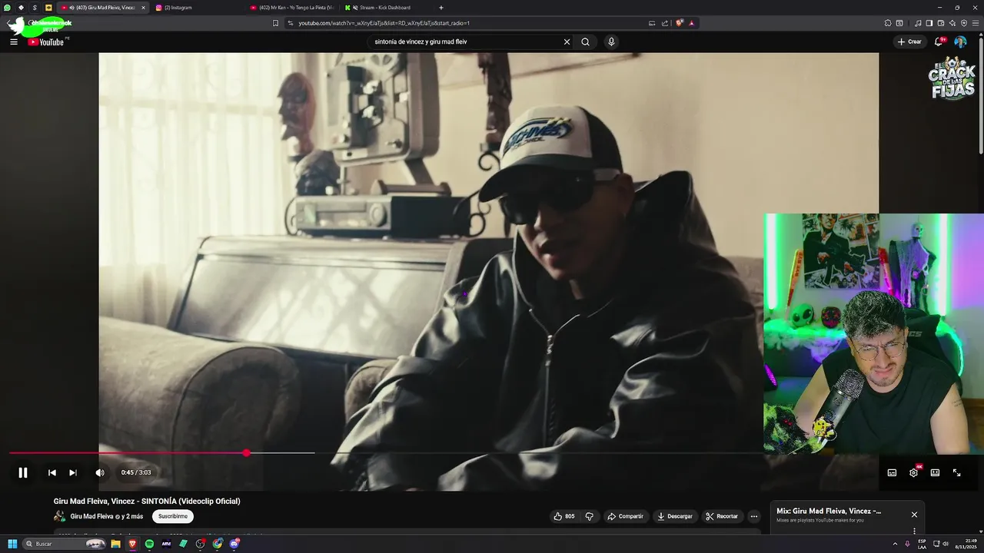This screenshot has width=984, height=553.
Task: Open the Windows Start menu
Action: (12, 544)
